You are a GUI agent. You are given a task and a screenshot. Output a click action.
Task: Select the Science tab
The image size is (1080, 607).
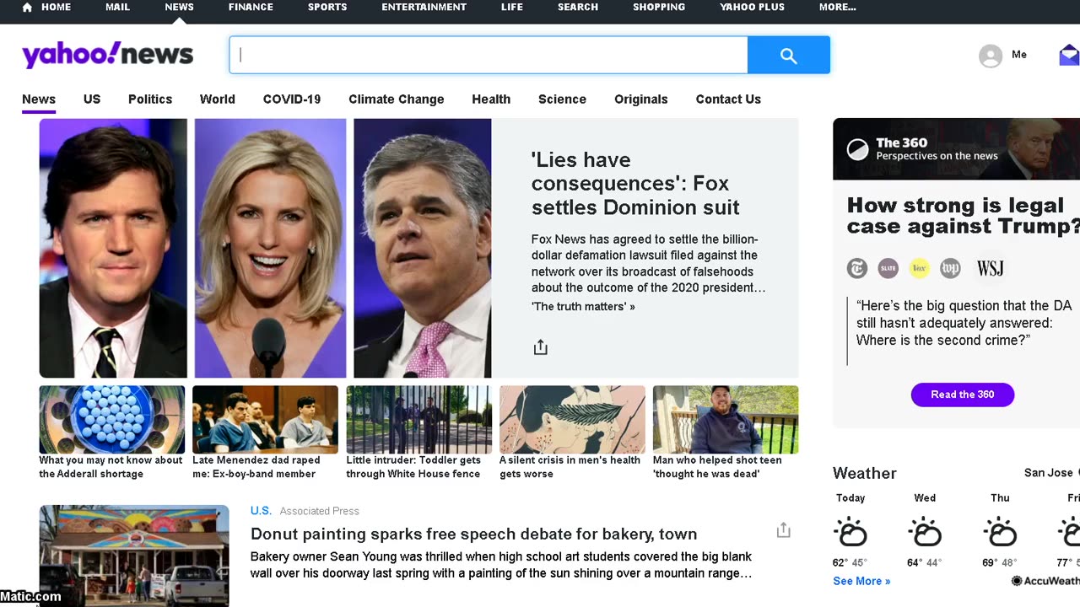(x=562, y=99)
